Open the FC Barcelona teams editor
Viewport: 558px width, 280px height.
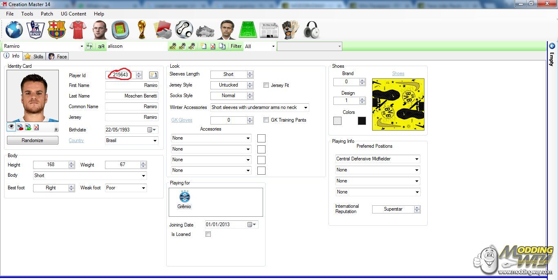pos(56,30)
